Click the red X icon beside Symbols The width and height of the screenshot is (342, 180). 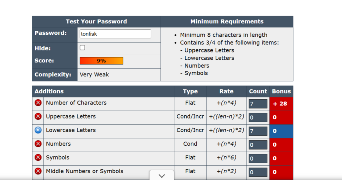tap(38, 158)
